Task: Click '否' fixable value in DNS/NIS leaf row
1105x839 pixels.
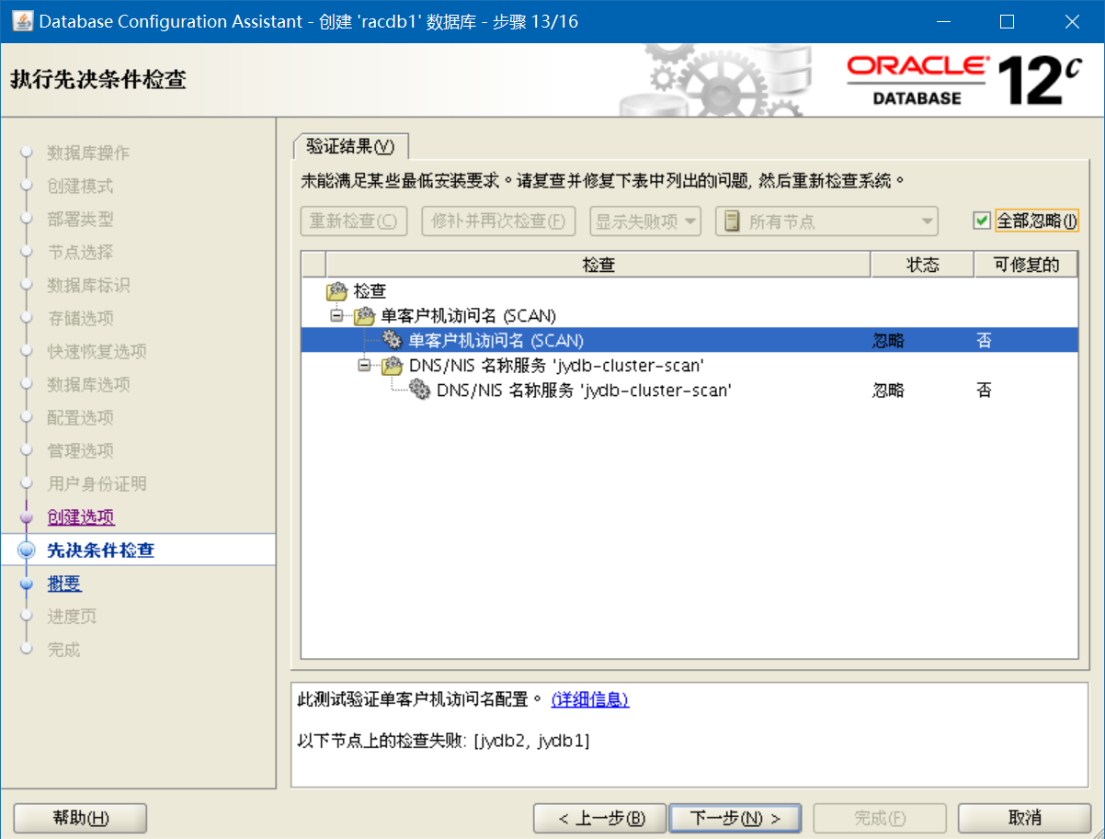Action: (x=985, y=391)
